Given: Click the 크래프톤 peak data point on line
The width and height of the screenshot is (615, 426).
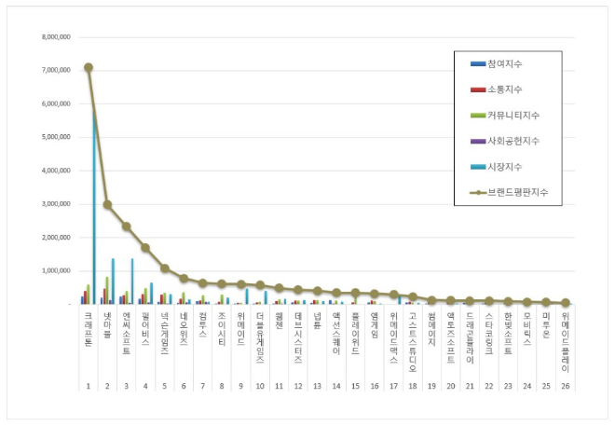Looking at the screenshot, I should pos(89,67).
